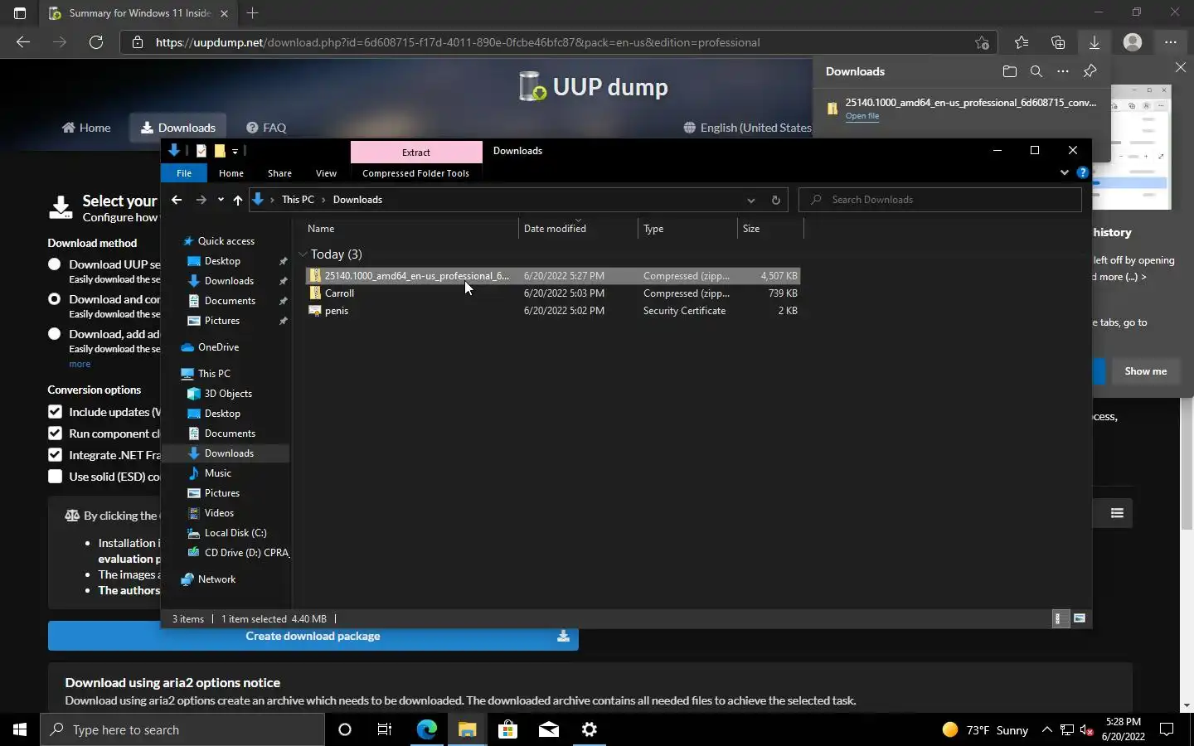The width and height of the screenshot is (1194, 746).
Task: Go back in Edge browser
Action: tap(23, 42)
